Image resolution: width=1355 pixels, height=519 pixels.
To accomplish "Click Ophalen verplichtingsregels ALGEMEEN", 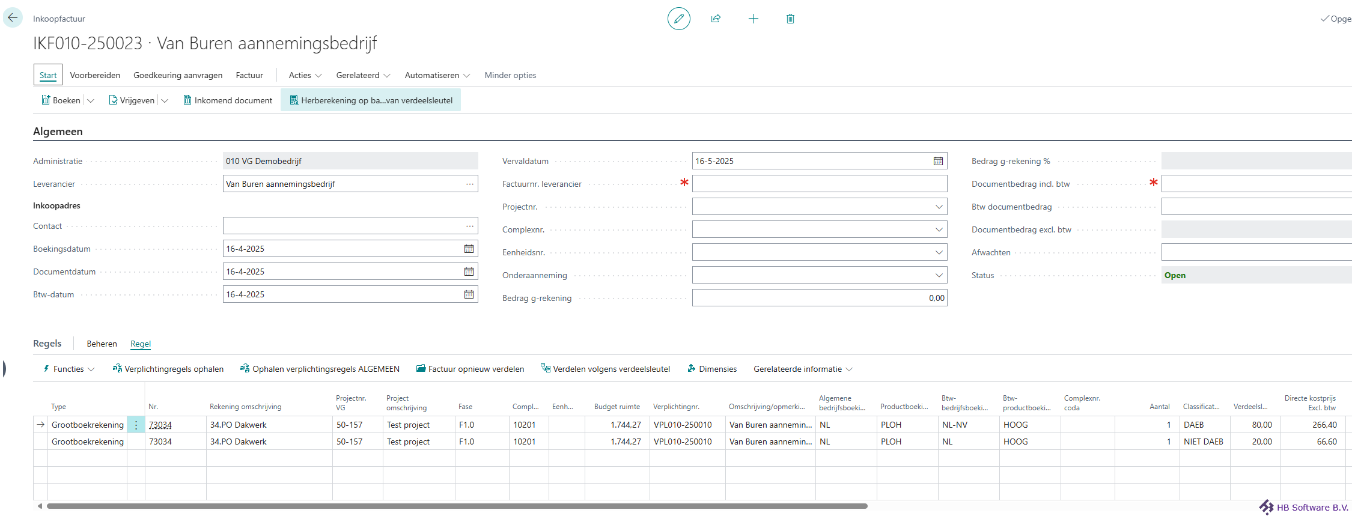I will [320, 369].
